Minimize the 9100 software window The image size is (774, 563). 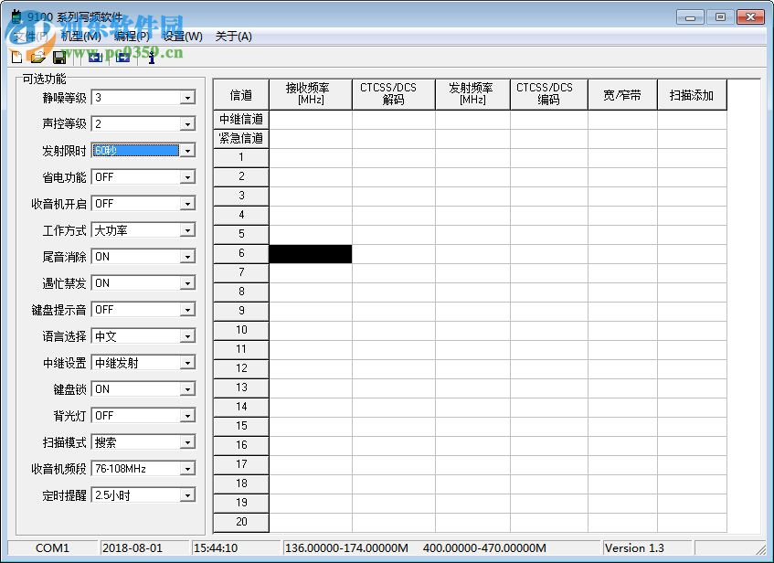coord(691,17)
